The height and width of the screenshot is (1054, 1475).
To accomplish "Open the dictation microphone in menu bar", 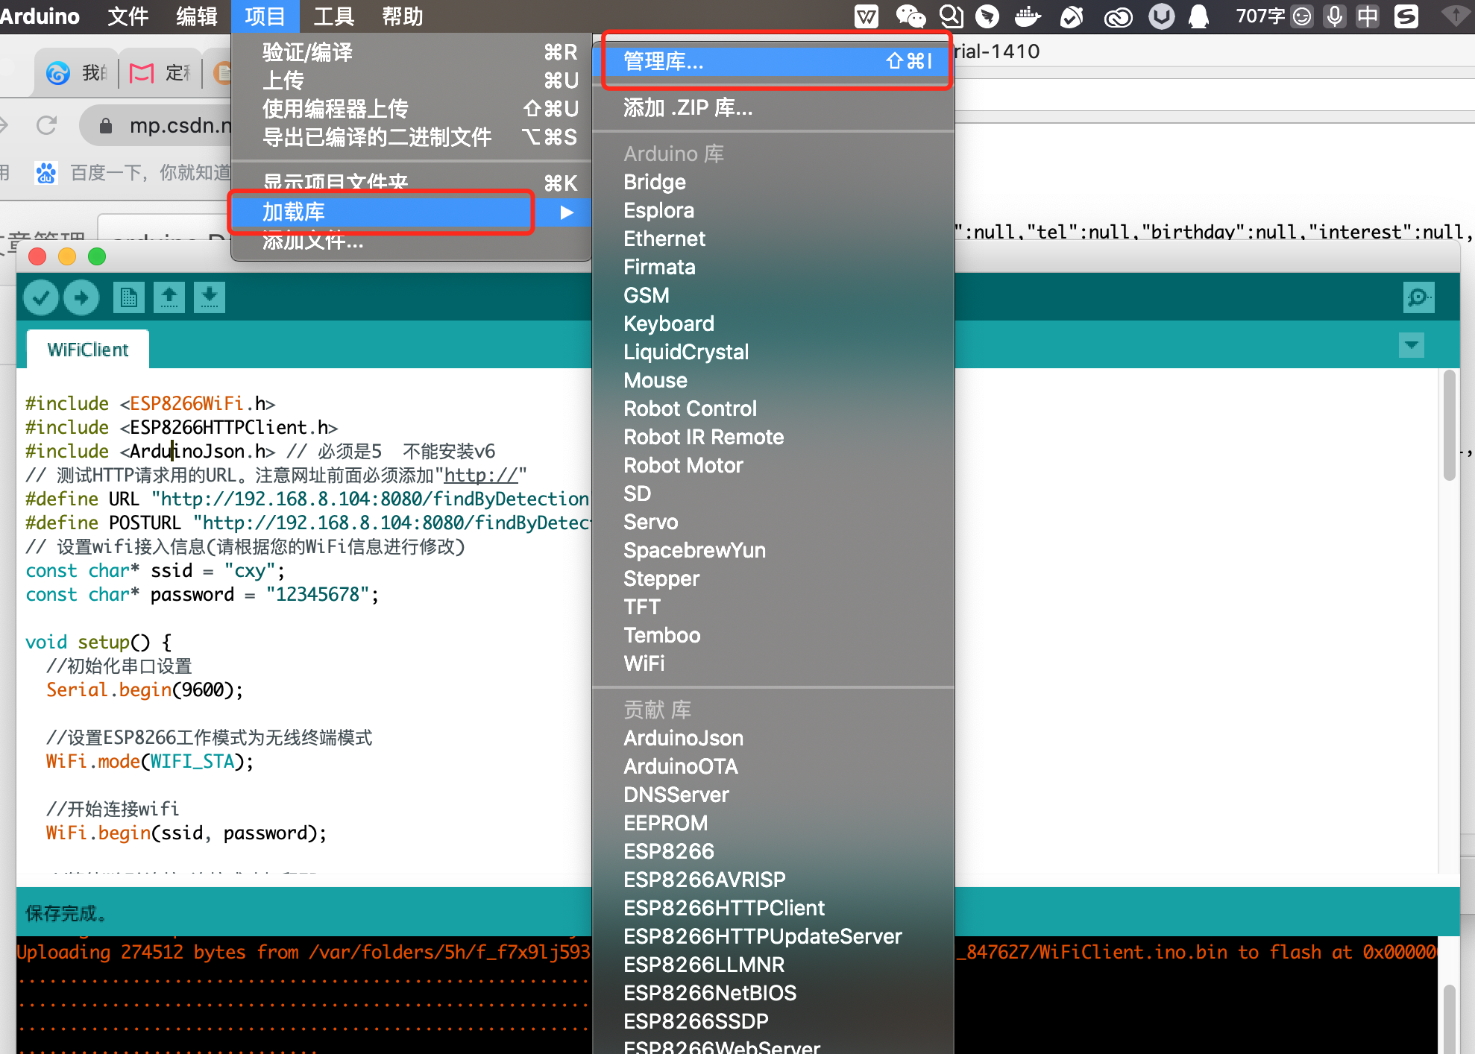I will [1335, 16].
